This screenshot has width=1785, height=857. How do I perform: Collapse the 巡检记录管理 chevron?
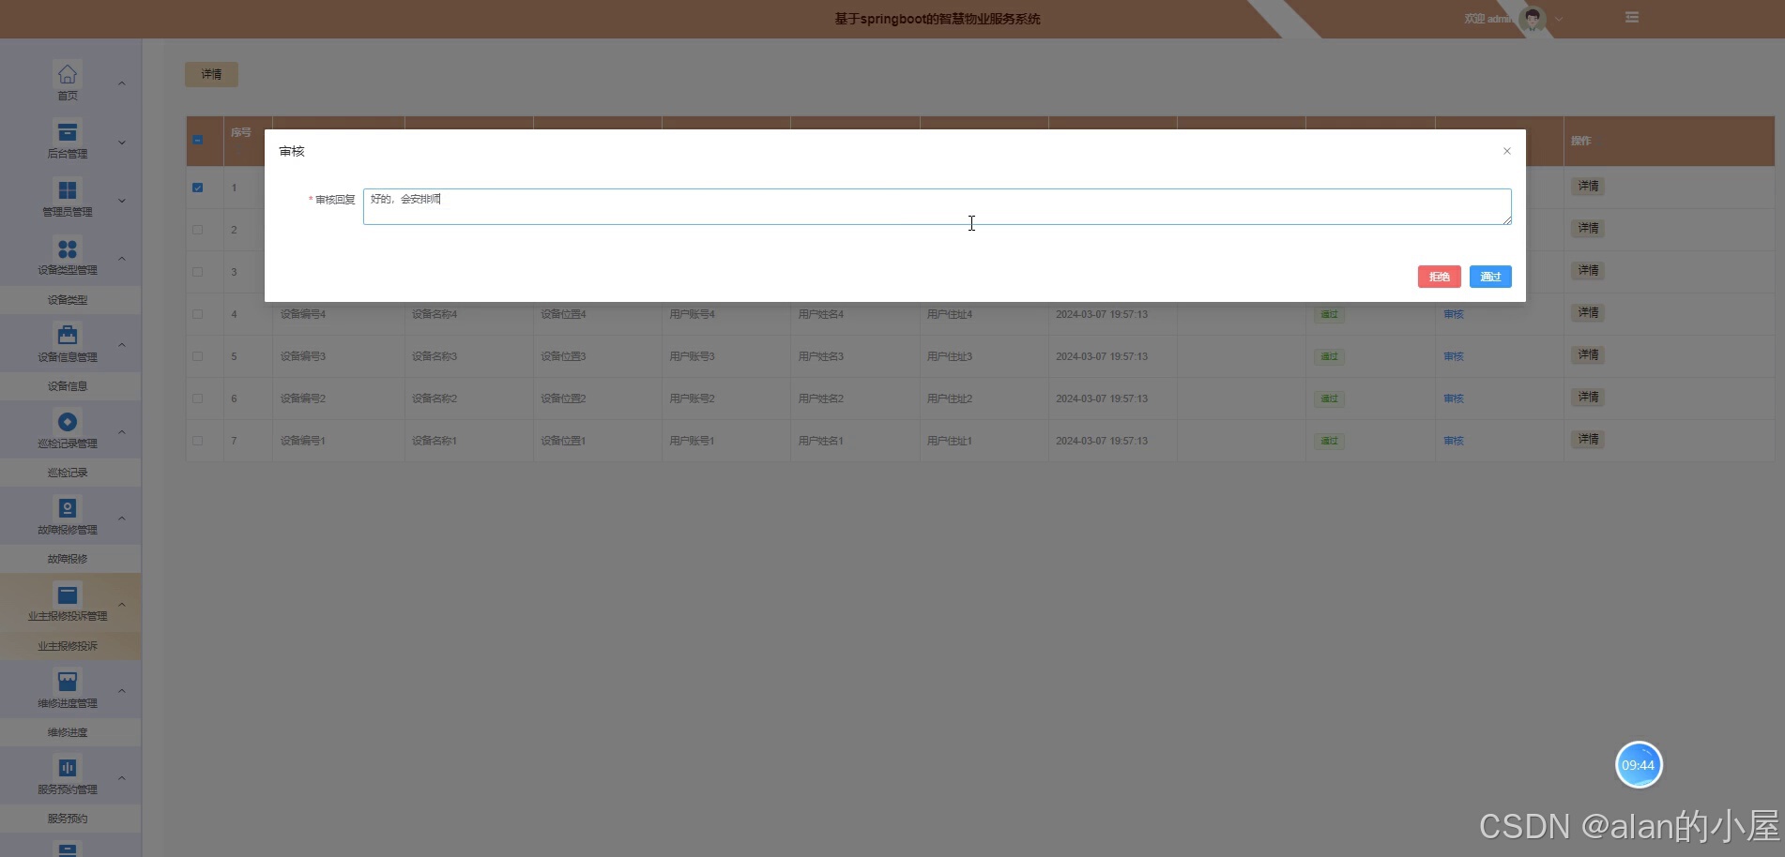121,431
